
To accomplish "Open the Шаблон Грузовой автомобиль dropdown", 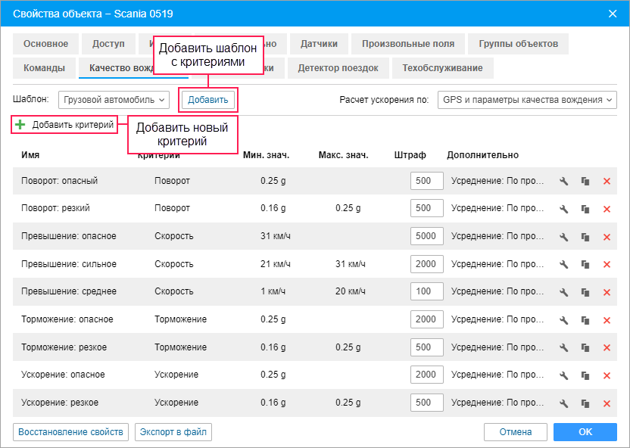I will 115,100.
